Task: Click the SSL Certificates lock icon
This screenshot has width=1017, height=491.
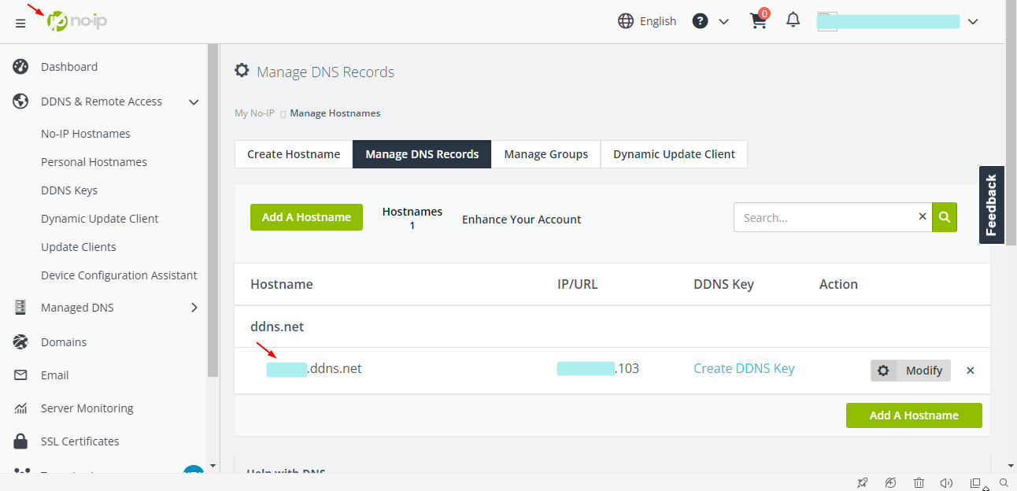Action: pyautogui.click(x=20, y=441)
